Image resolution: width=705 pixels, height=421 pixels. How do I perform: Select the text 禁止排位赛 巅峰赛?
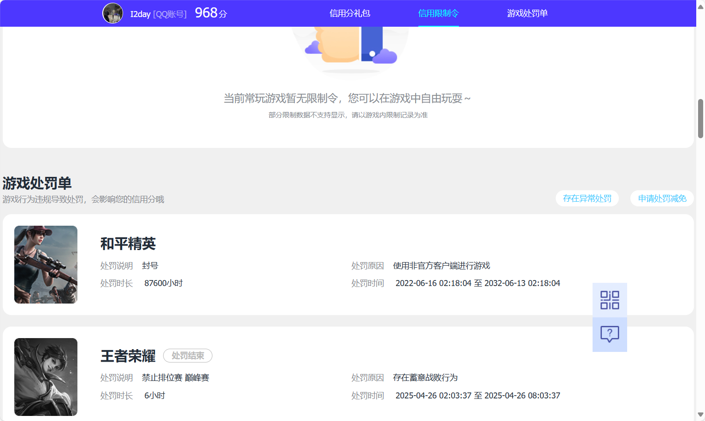click(176, 378)
